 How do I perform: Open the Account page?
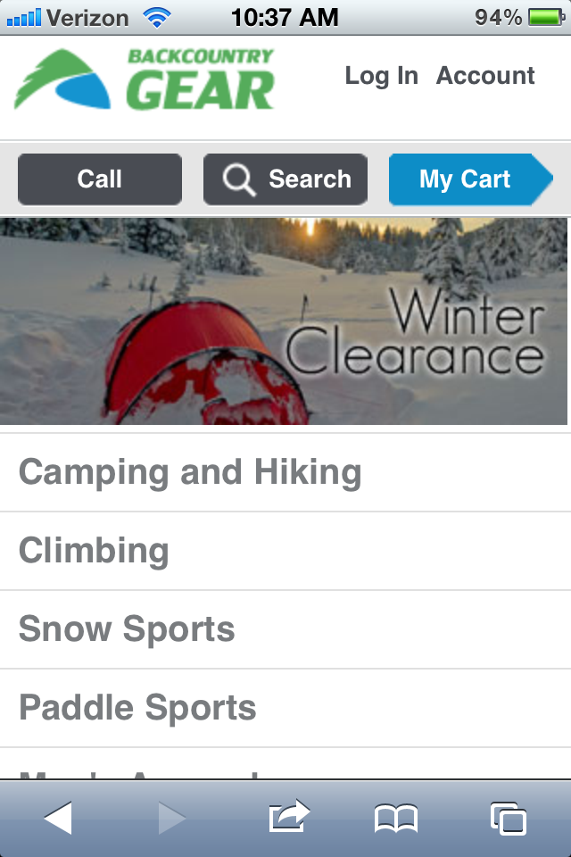[485, 76]
